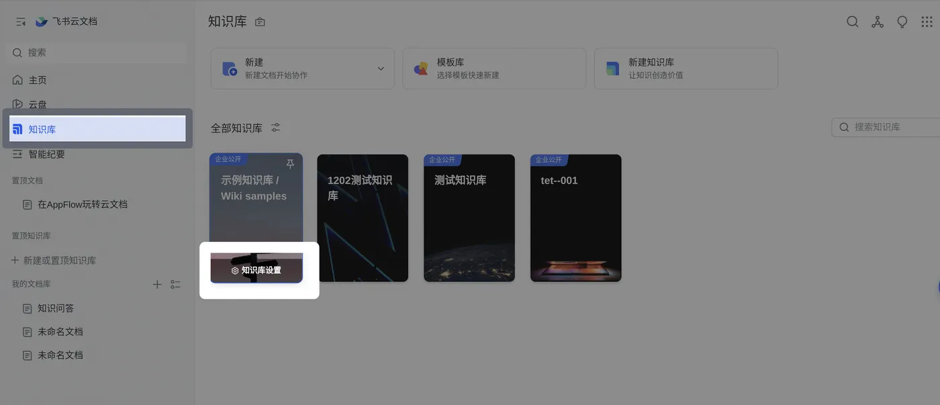Click the 飞书云文档 logo
Image resolution: width=940 pixels, height=405 pixels.
tap(42, 21)
